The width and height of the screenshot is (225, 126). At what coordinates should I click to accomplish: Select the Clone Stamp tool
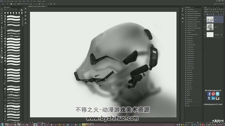click(x=1, y=27)
